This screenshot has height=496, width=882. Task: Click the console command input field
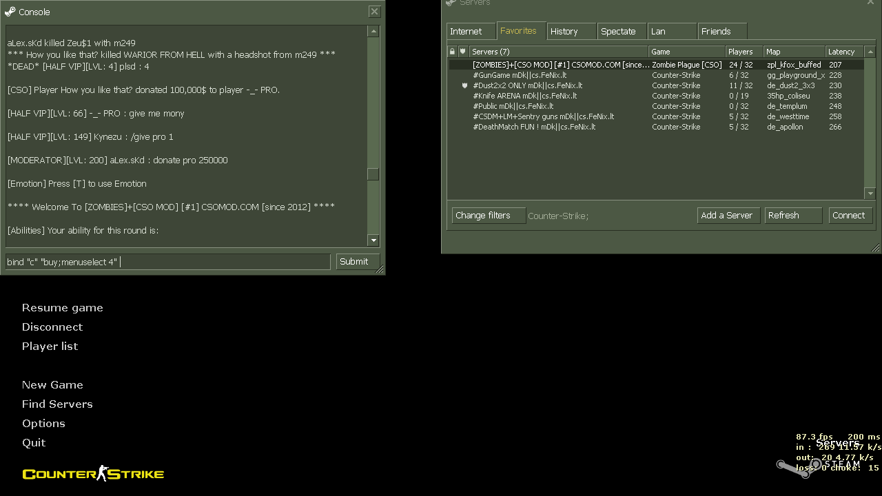167,262
